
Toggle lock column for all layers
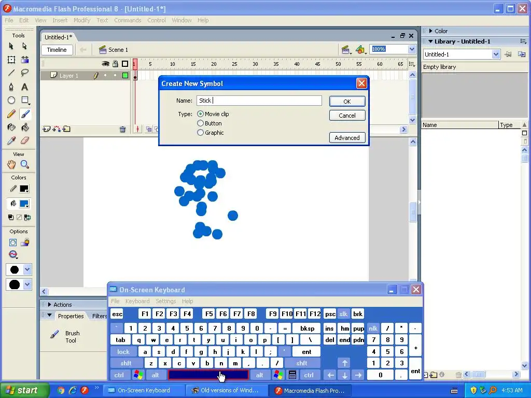tap(116, 64)
